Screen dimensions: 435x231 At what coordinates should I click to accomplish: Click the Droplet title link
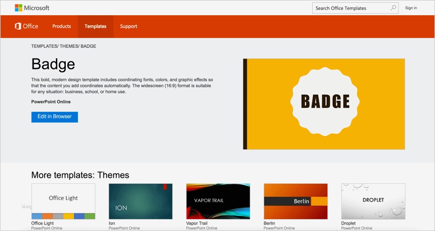(x=349, y=223)
